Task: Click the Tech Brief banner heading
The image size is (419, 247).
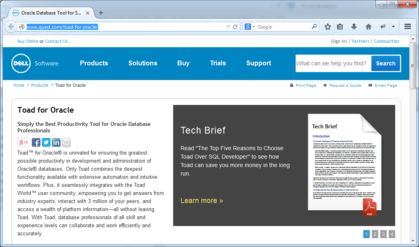Action: 203,130
